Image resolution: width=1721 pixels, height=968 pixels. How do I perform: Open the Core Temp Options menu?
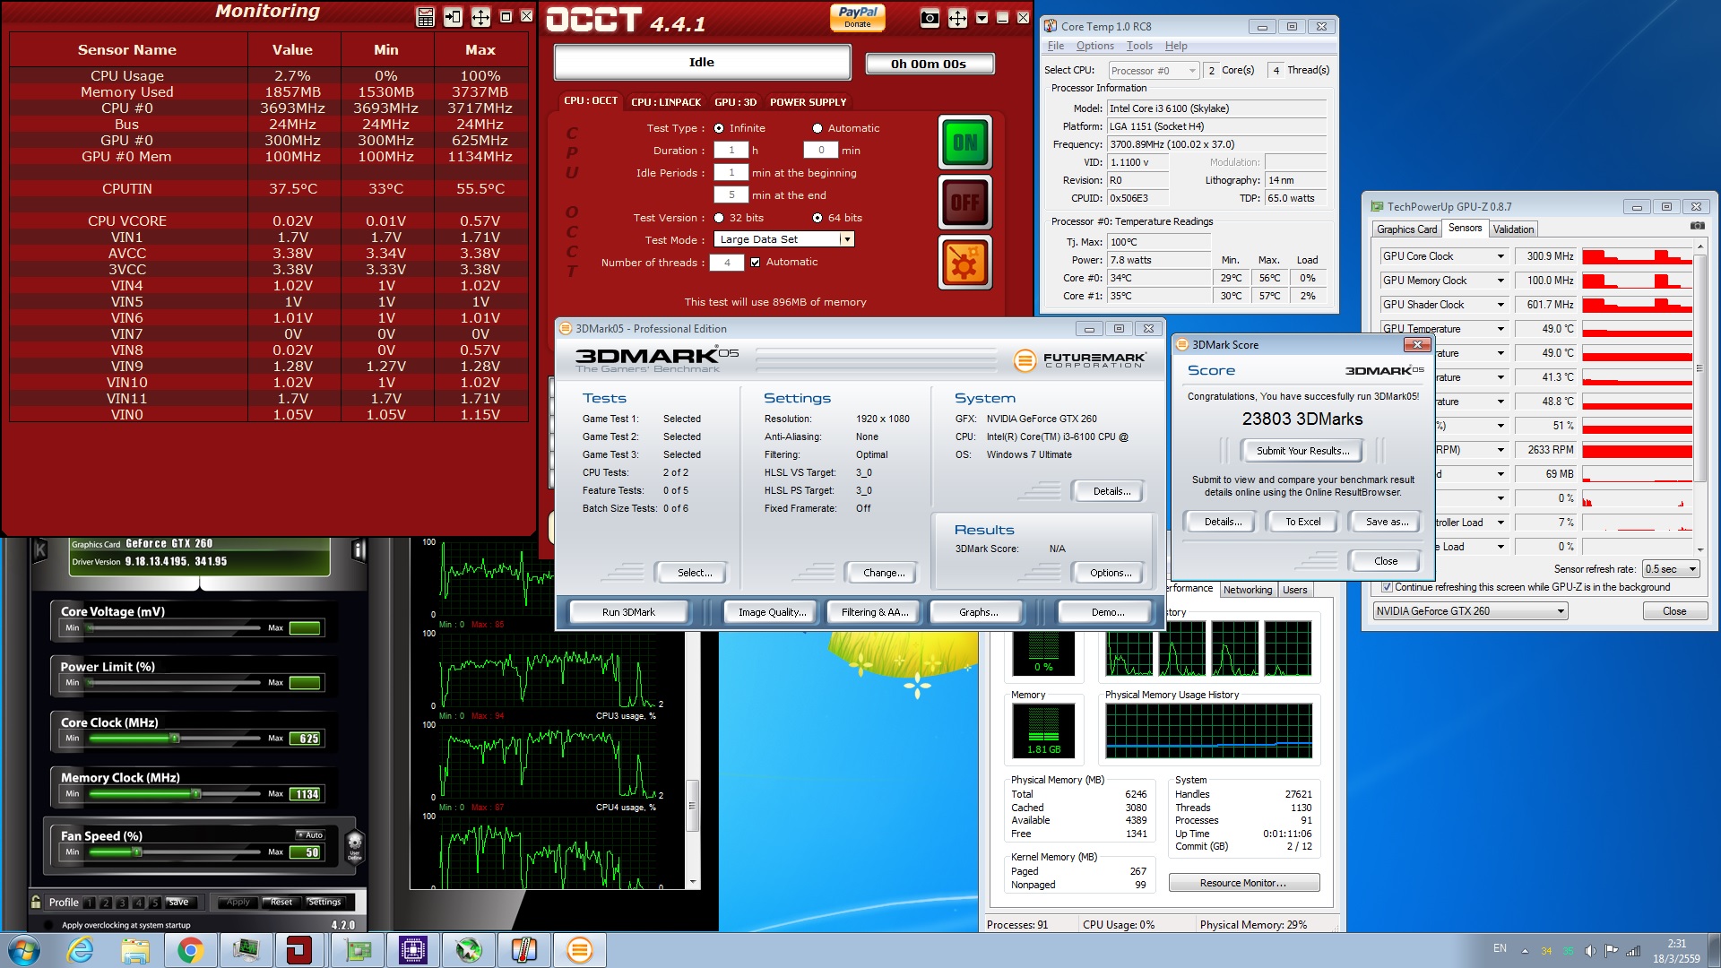[1094, 46]
